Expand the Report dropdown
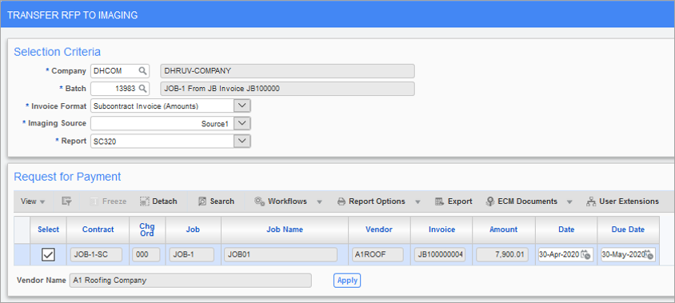 coord(242,141)
